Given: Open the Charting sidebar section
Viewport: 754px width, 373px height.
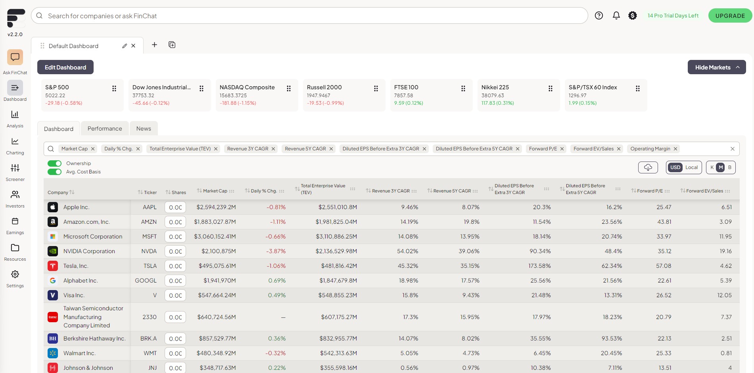Looking at the screenshot, I should pyautogui.click(x=15, y=146).
